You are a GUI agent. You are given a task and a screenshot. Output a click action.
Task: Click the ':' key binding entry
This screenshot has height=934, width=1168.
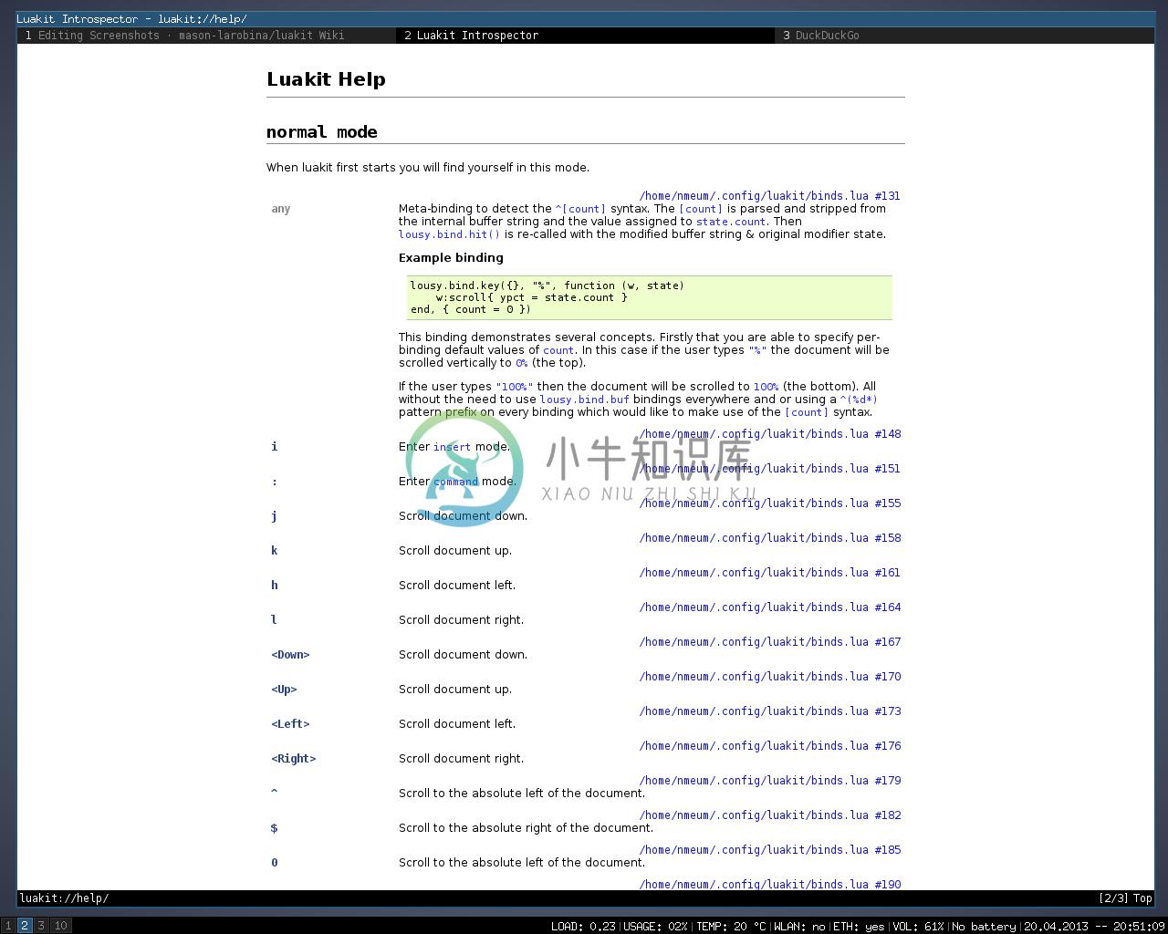point(274,482)
